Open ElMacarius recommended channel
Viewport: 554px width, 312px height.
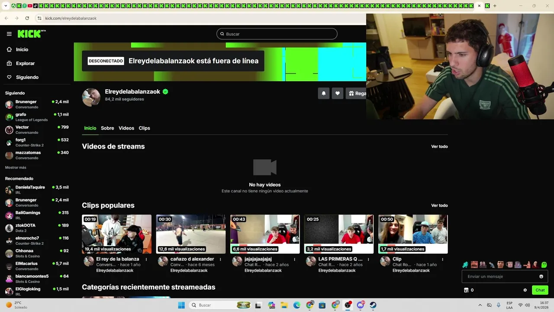[37, 266]
